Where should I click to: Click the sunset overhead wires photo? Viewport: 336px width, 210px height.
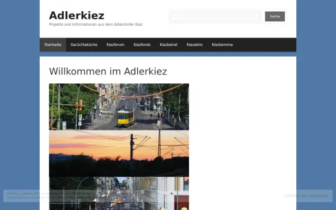(119, 153)
